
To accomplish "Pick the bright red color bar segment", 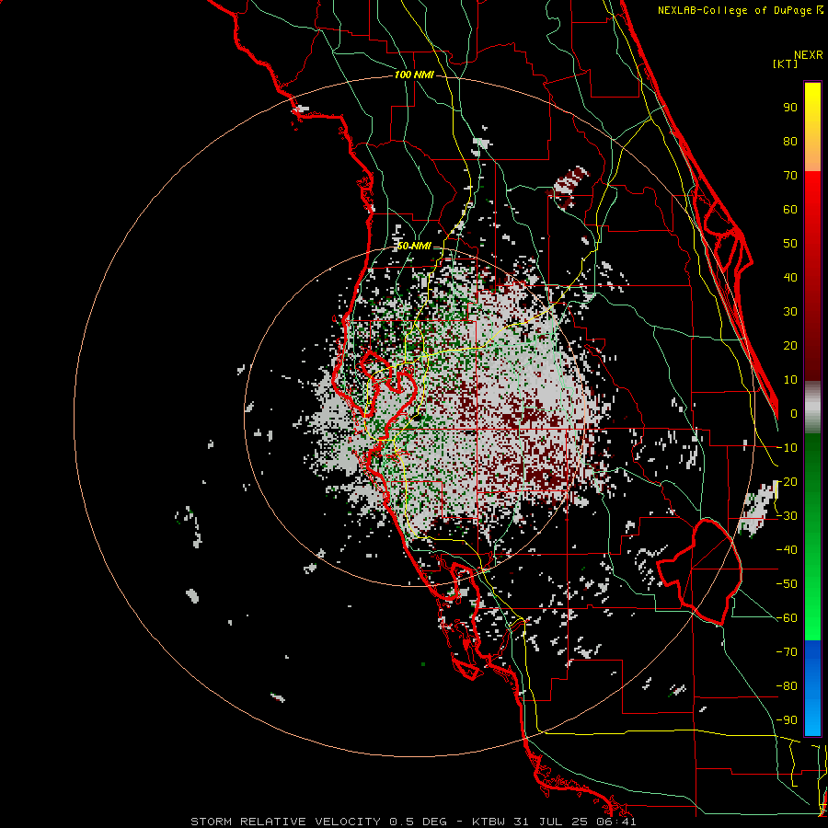I will pos(812,201).
